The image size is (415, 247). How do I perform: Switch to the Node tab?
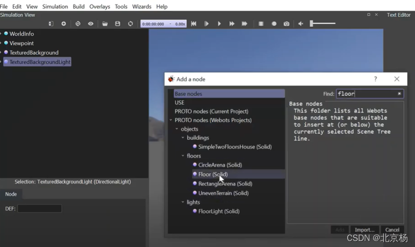11,194
